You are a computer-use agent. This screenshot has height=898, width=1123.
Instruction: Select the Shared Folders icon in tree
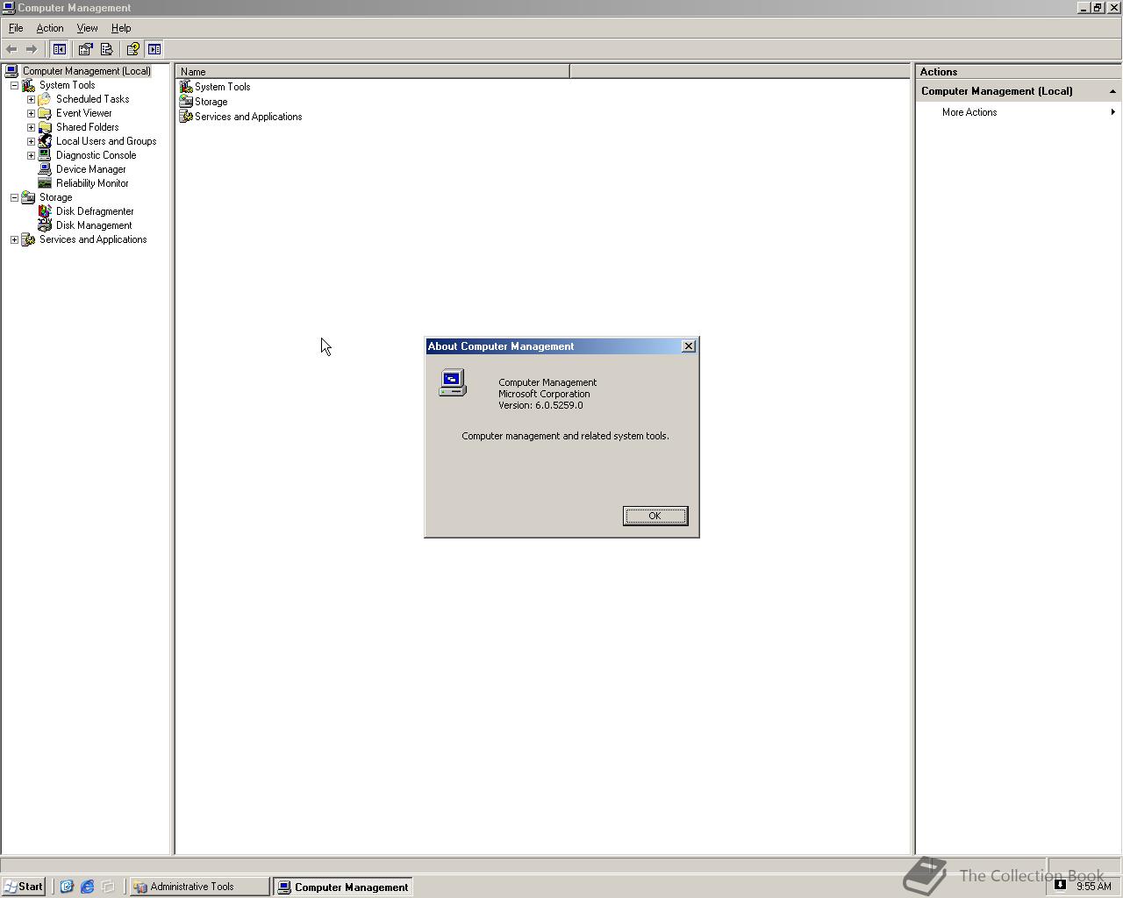tap(45, 127)
